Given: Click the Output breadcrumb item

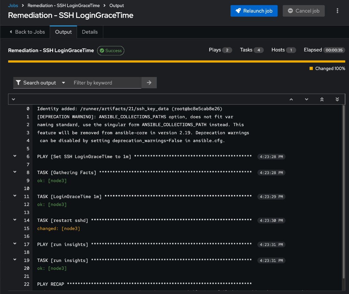Looking at the screenshot, I should (x=117, y=5).
